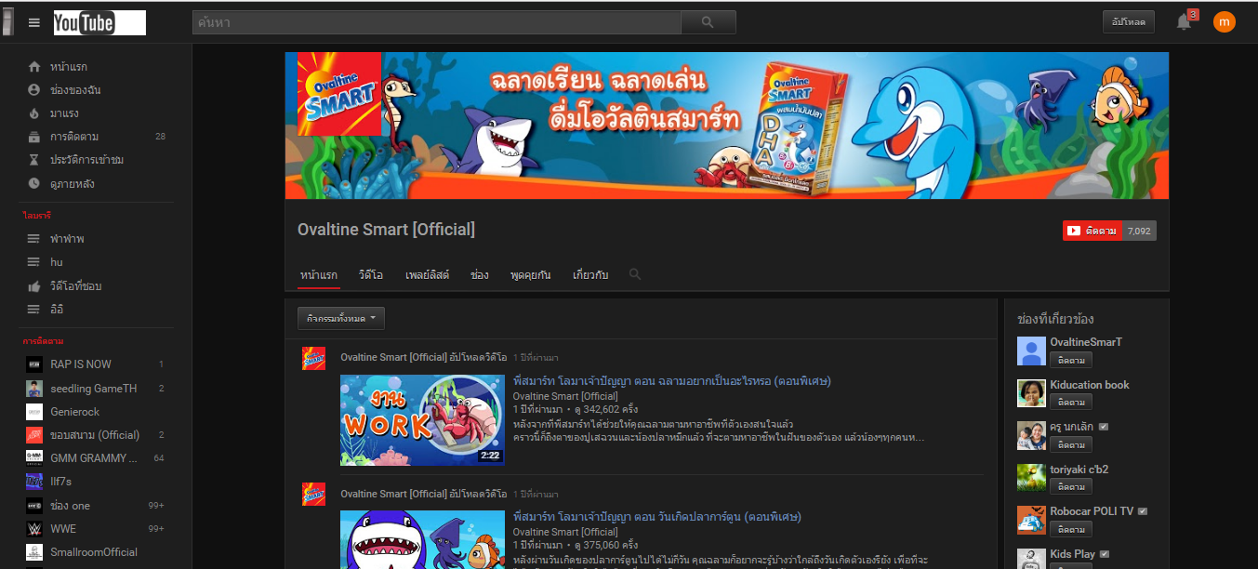
Task: Open the ช่อง one subscription
Action: [71, 506]
